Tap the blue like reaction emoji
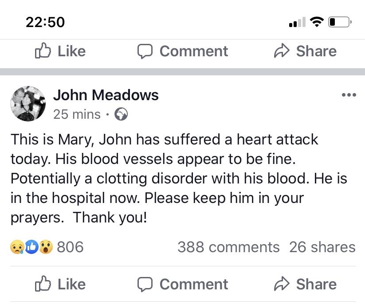 click(31, 247)
